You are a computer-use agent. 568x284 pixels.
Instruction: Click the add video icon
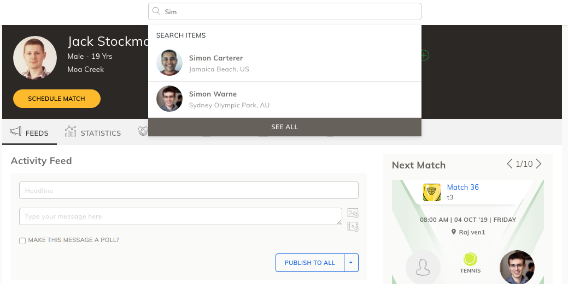pos(353,227)
